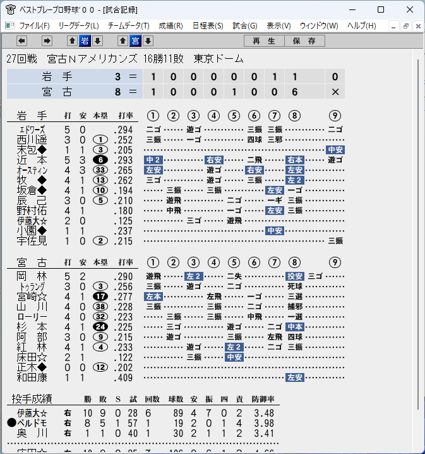
Task: Open the 試合(G) menu
Action: tap(245, 26)
